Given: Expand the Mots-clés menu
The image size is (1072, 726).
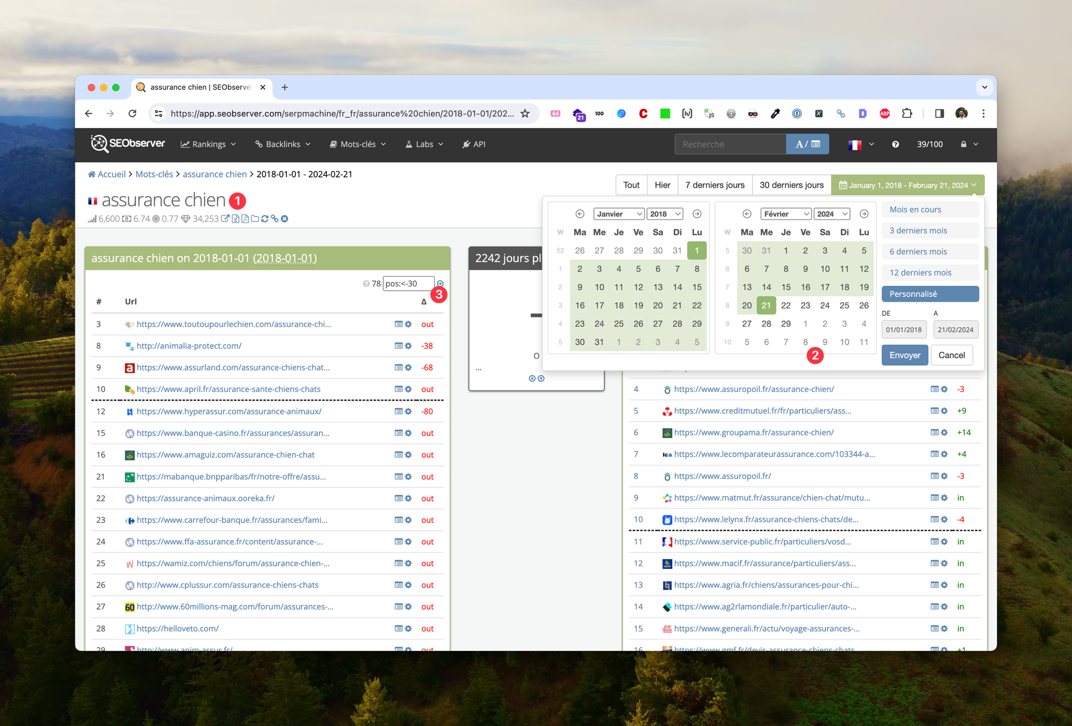Looking at the screenshot, I should (358, 144).
